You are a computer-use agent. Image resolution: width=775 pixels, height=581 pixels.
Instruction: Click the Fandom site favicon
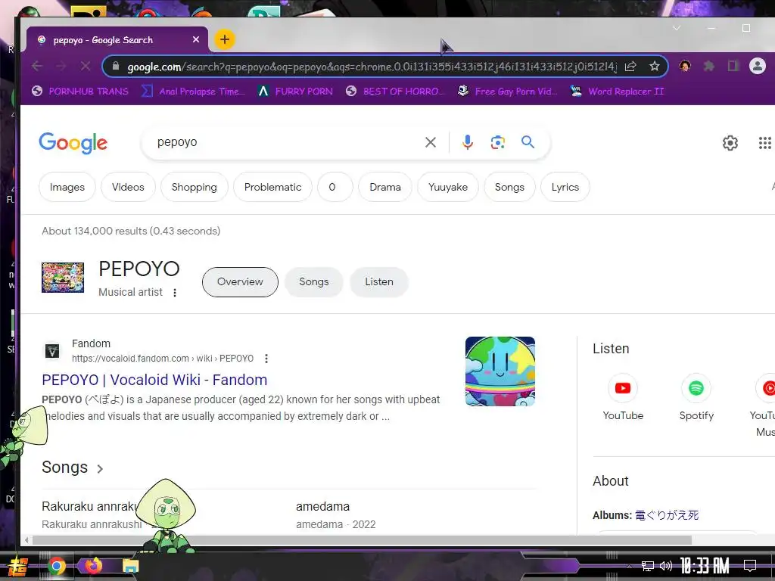point(52,351)
